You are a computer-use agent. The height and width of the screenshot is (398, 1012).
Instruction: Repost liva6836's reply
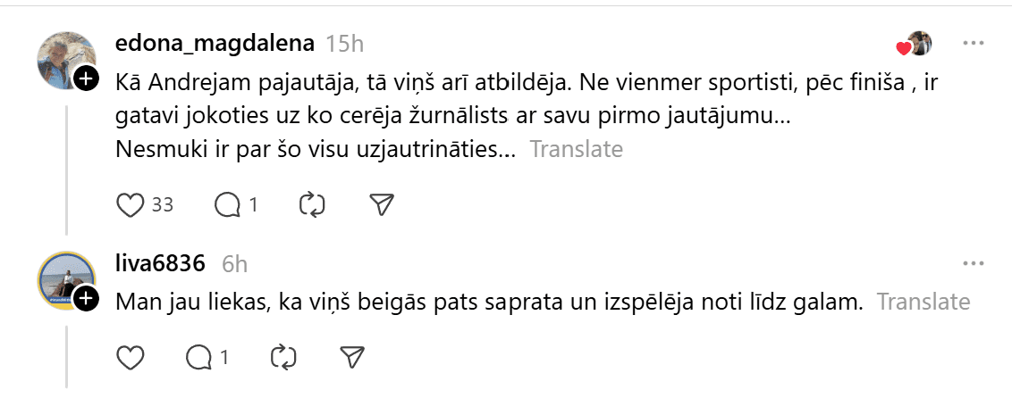[x=283, y=358]
